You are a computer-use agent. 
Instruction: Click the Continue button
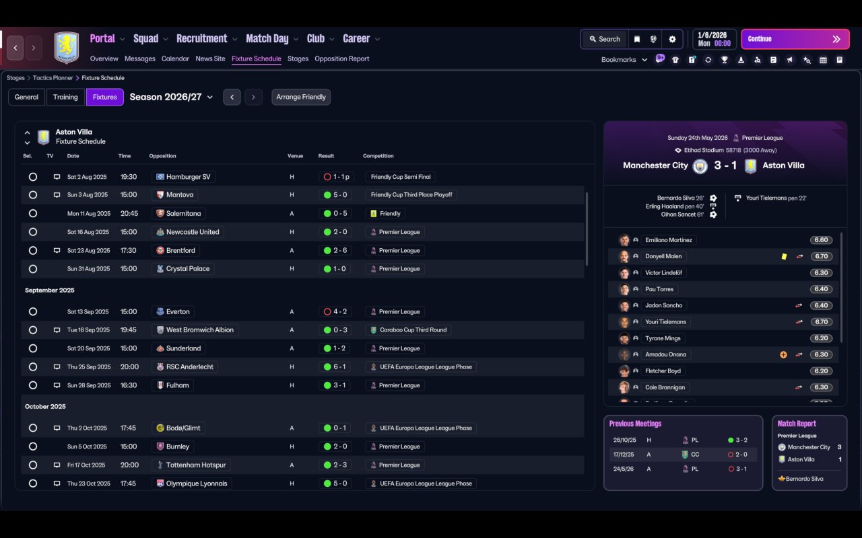point(795,39)
